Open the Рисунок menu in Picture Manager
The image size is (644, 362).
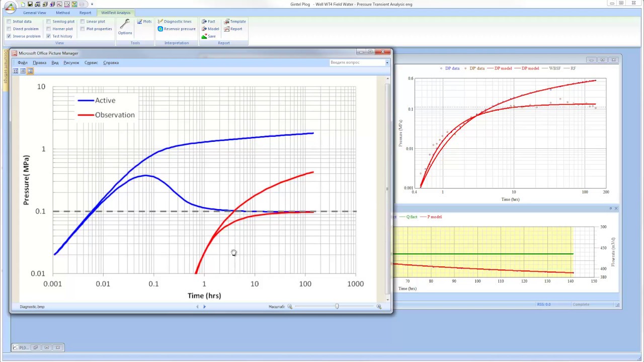pyautogui.click(x=71, y=63)
